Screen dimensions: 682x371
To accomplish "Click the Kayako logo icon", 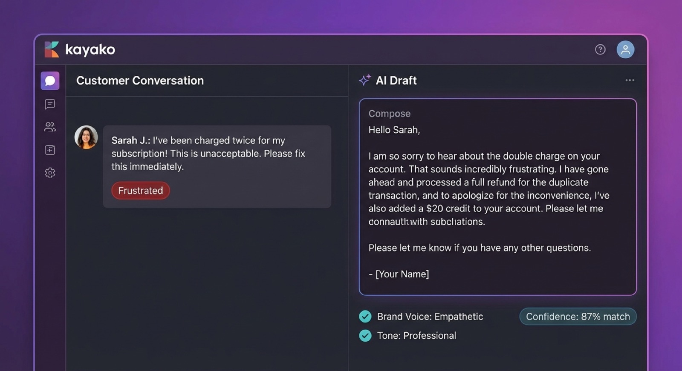I will click(x=51, y=49).
